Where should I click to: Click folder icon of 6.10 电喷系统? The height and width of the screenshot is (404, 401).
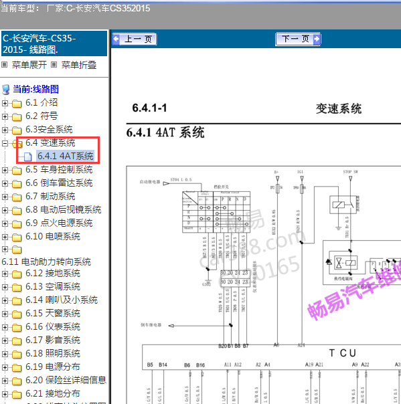click(17, 237)
